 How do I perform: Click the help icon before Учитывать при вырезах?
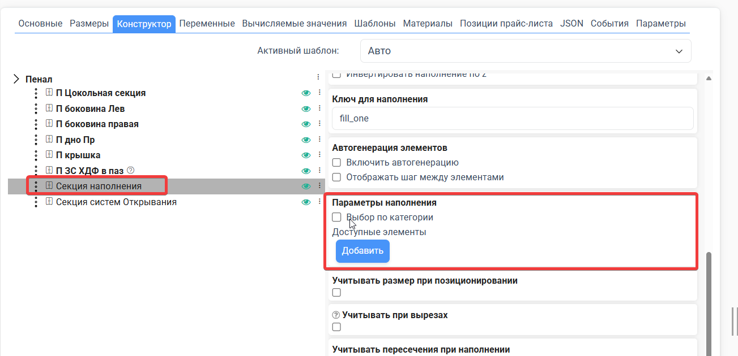coord(336,315)
